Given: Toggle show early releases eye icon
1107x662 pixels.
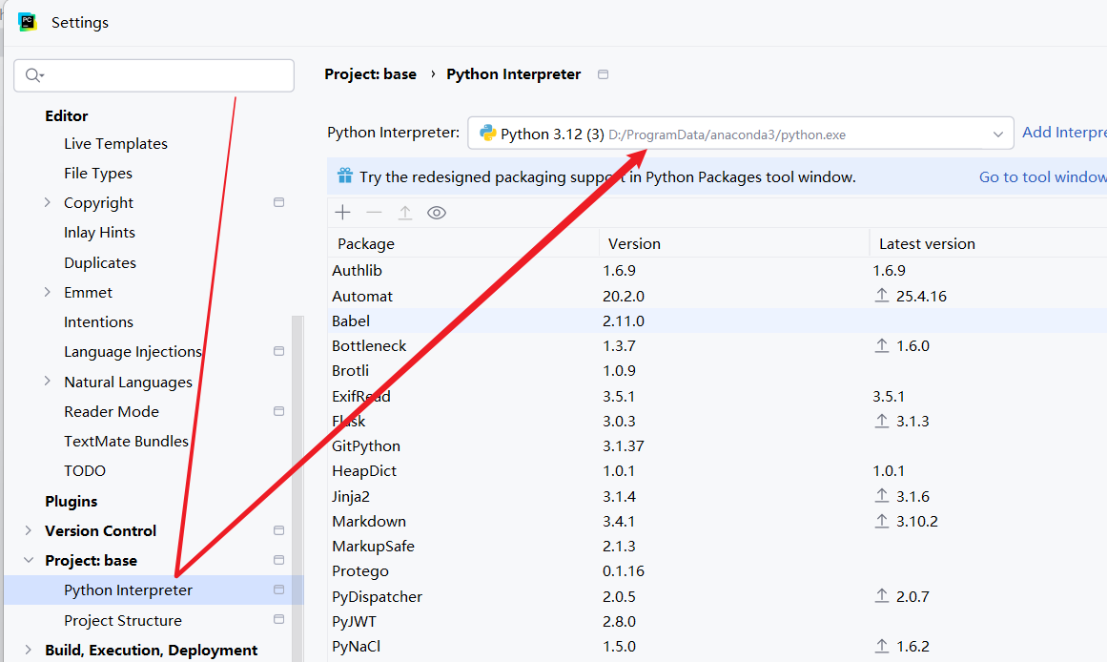Looking at the screenshot, I should tap(437, 213).
